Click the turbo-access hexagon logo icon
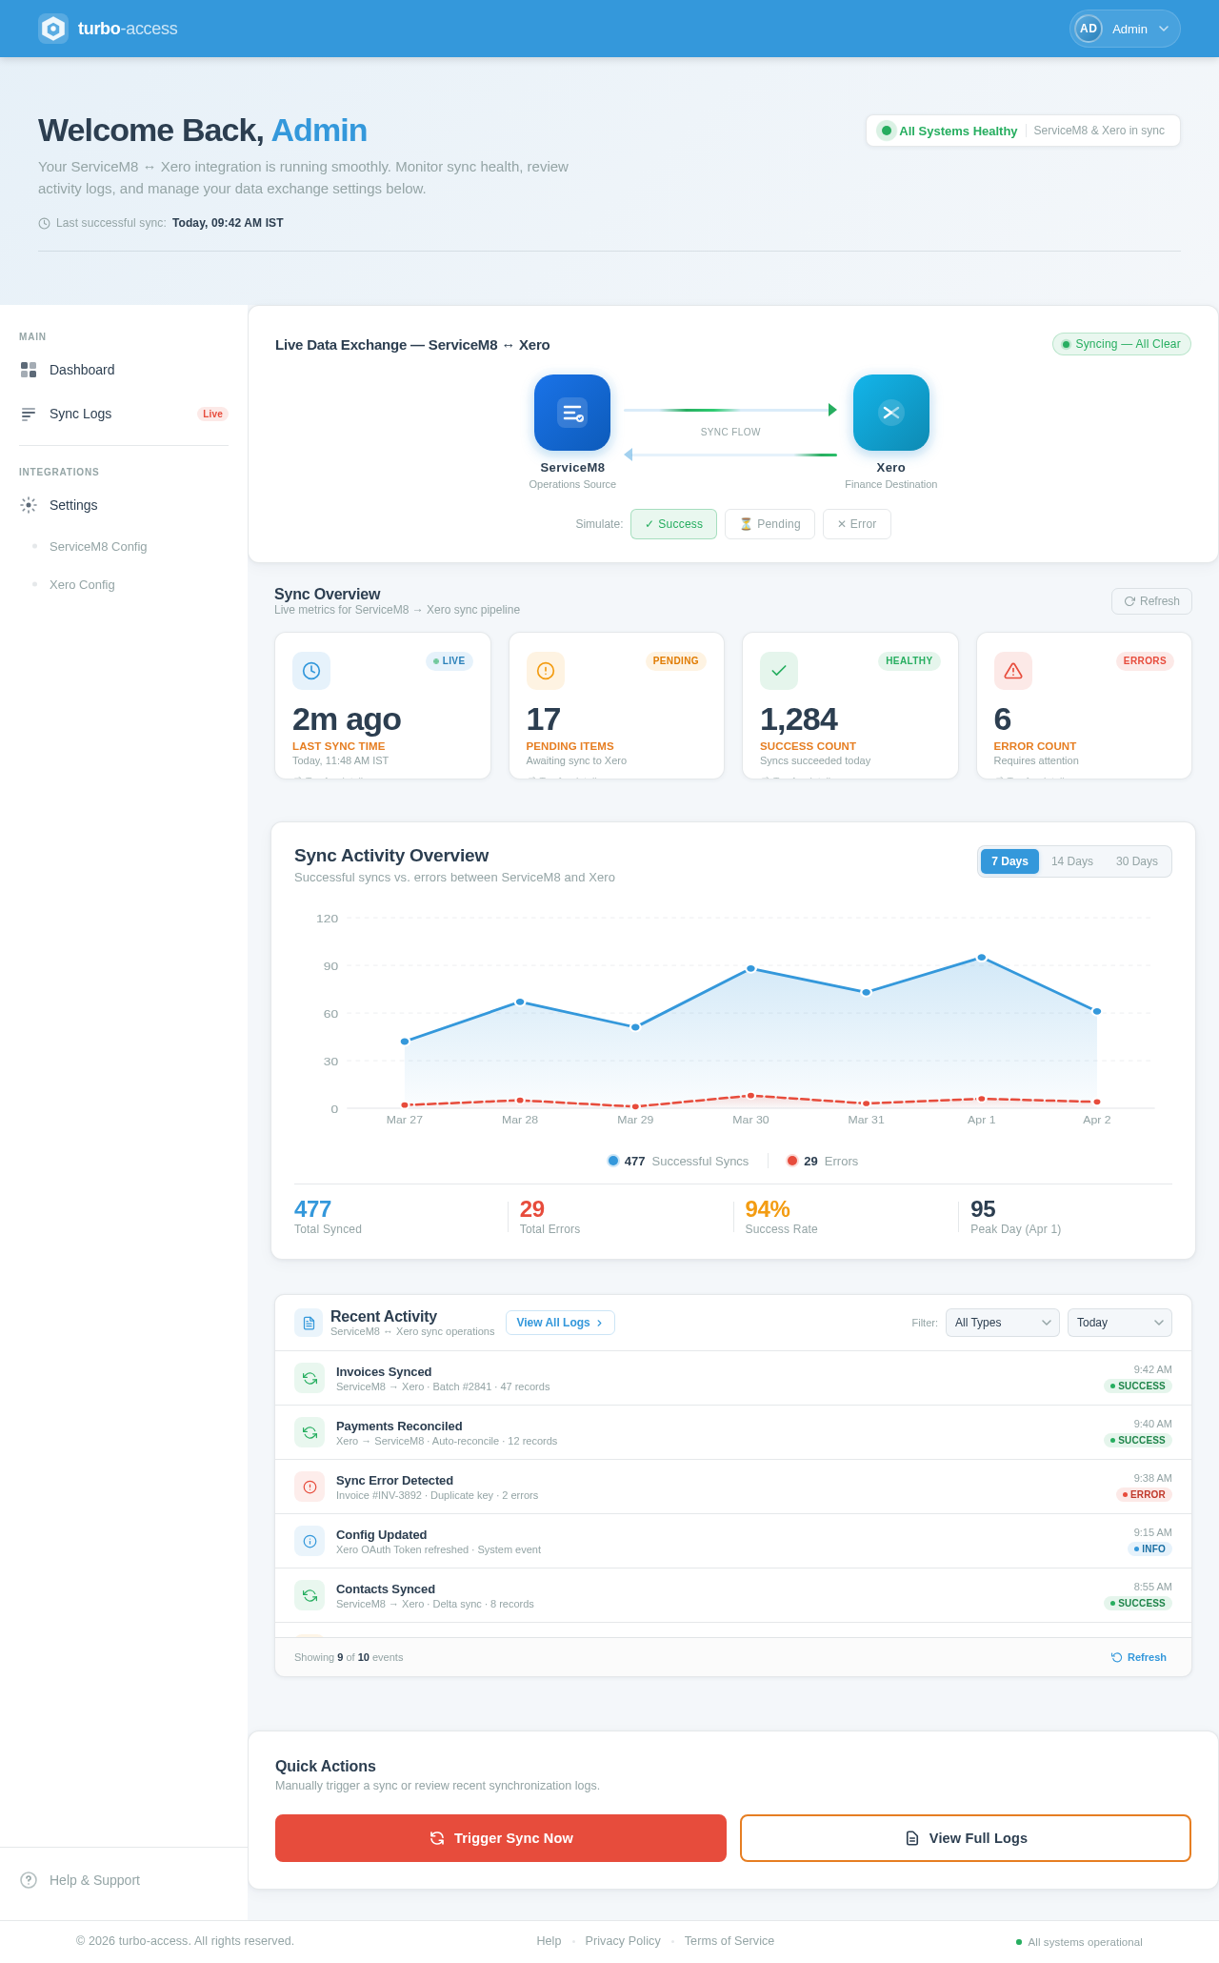This screenshot has height=1963, width=1219. coord(53,29)
